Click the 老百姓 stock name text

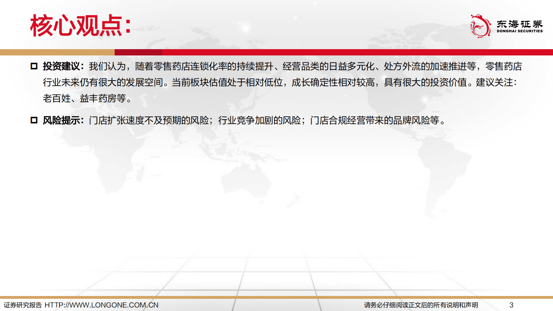click(x=56, y=99)
